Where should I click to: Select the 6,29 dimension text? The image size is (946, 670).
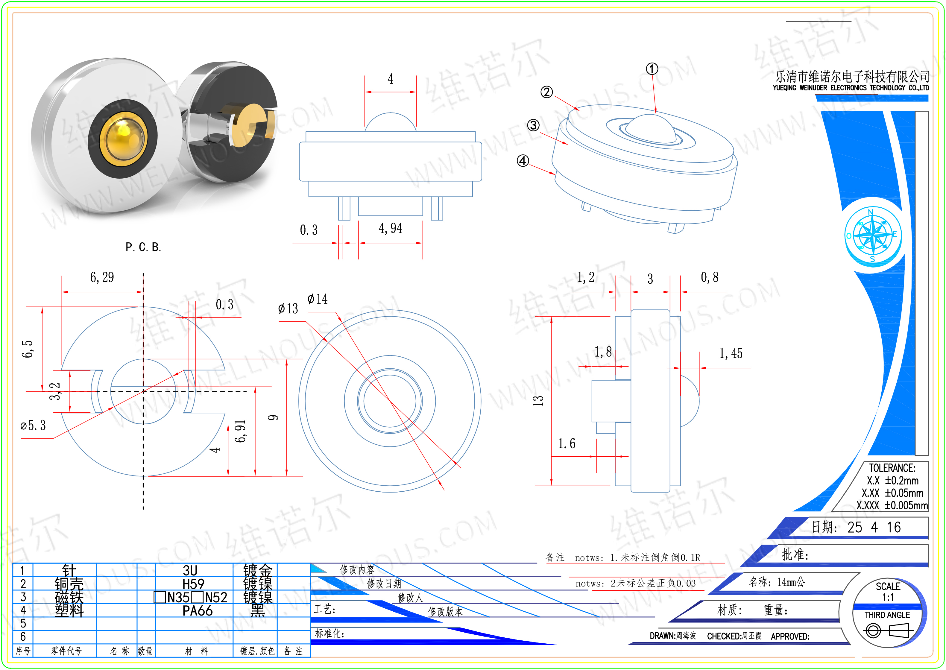click(x=102, y=277)
